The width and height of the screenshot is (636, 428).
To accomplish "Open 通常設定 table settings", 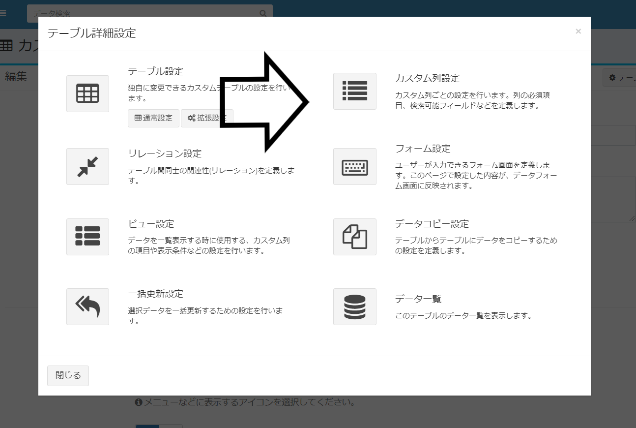I will coord(153,118).
